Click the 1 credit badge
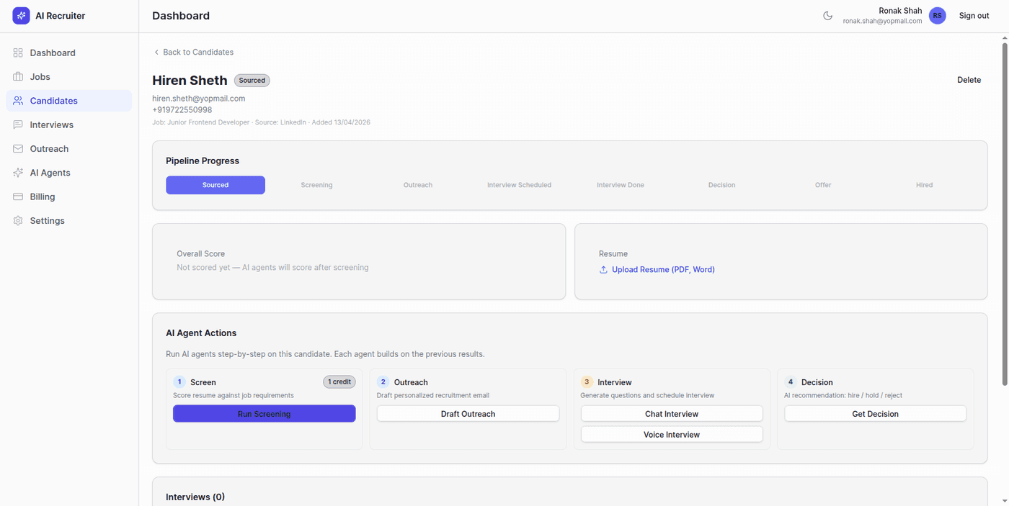The width and height of the screenshot is (1009, 506). point(339,381)
